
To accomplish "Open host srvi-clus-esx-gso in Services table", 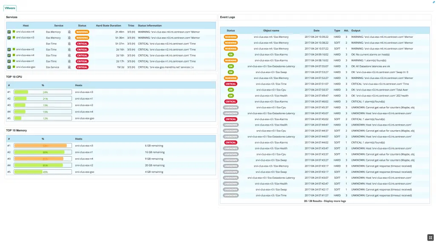I will point(26,67).
